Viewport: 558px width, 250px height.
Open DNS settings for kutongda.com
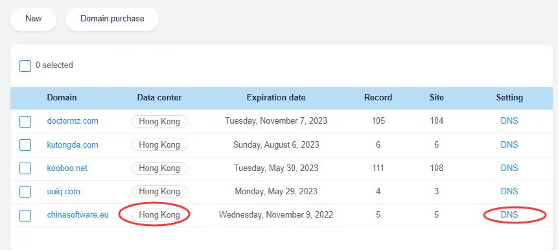509,144
